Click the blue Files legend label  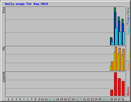coord(128,20)
